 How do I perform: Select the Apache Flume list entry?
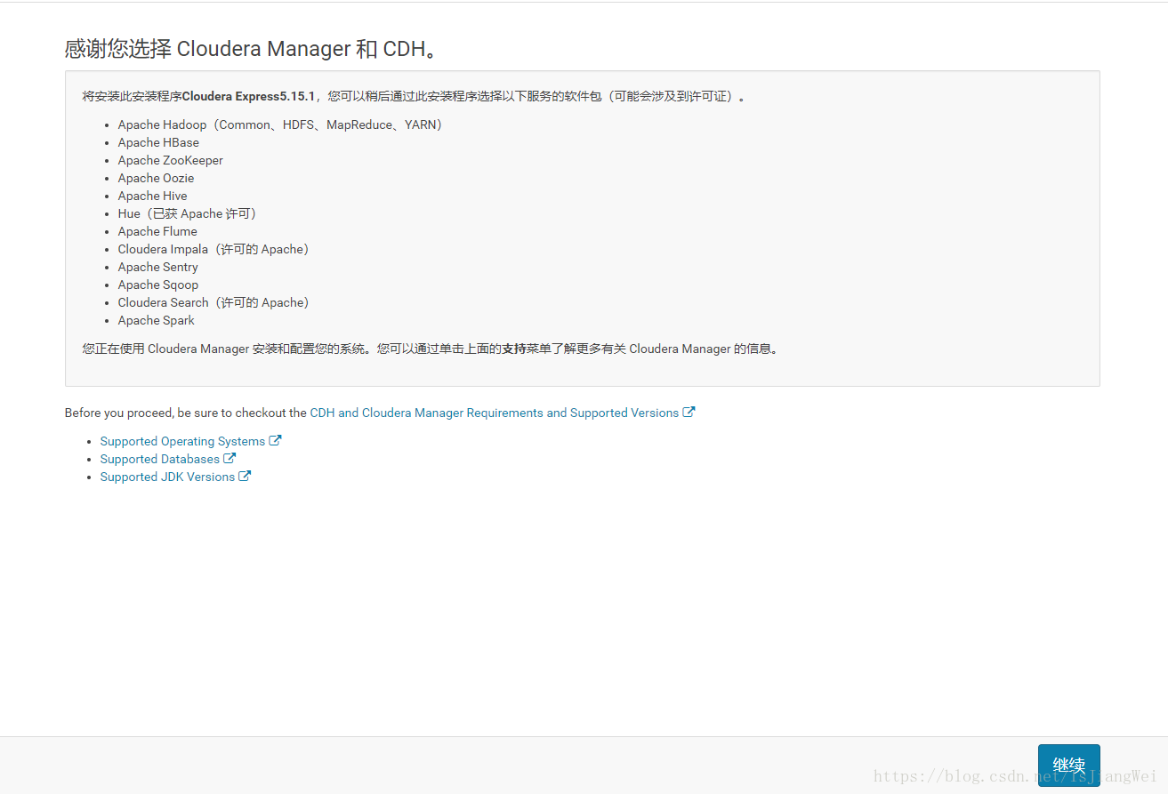(157, 231)
